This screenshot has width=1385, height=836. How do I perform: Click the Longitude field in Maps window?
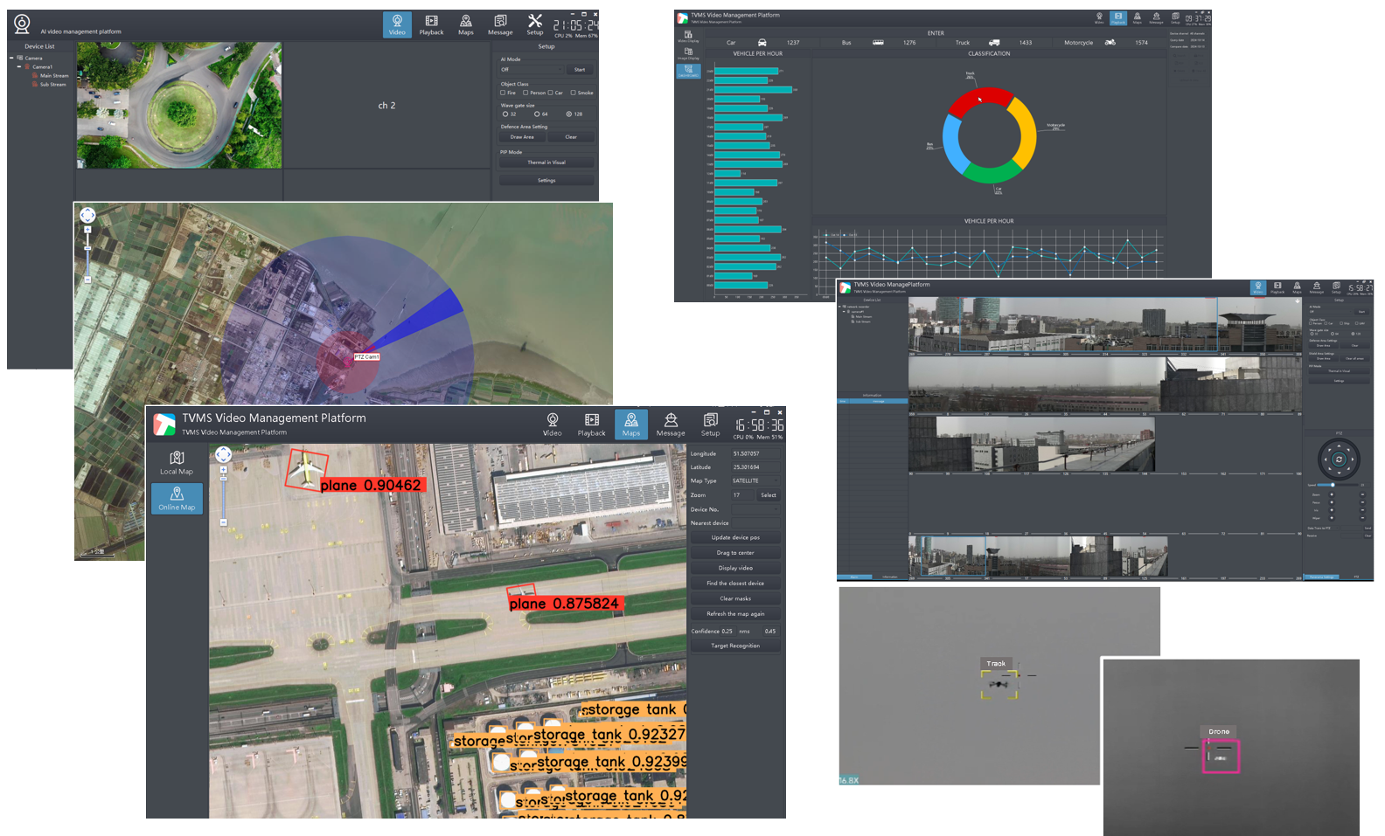click(755, 453)
